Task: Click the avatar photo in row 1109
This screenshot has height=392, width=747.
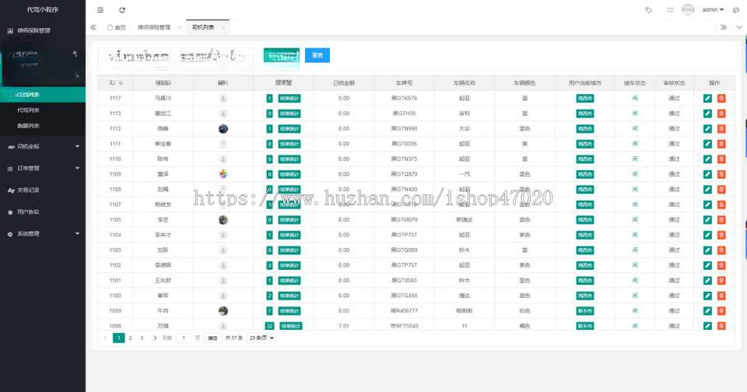Action: point(223,174)
